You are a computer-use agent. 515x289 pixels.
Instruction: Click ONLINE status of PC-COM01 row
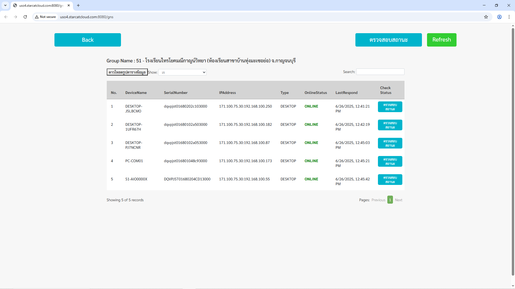point(311,161)
